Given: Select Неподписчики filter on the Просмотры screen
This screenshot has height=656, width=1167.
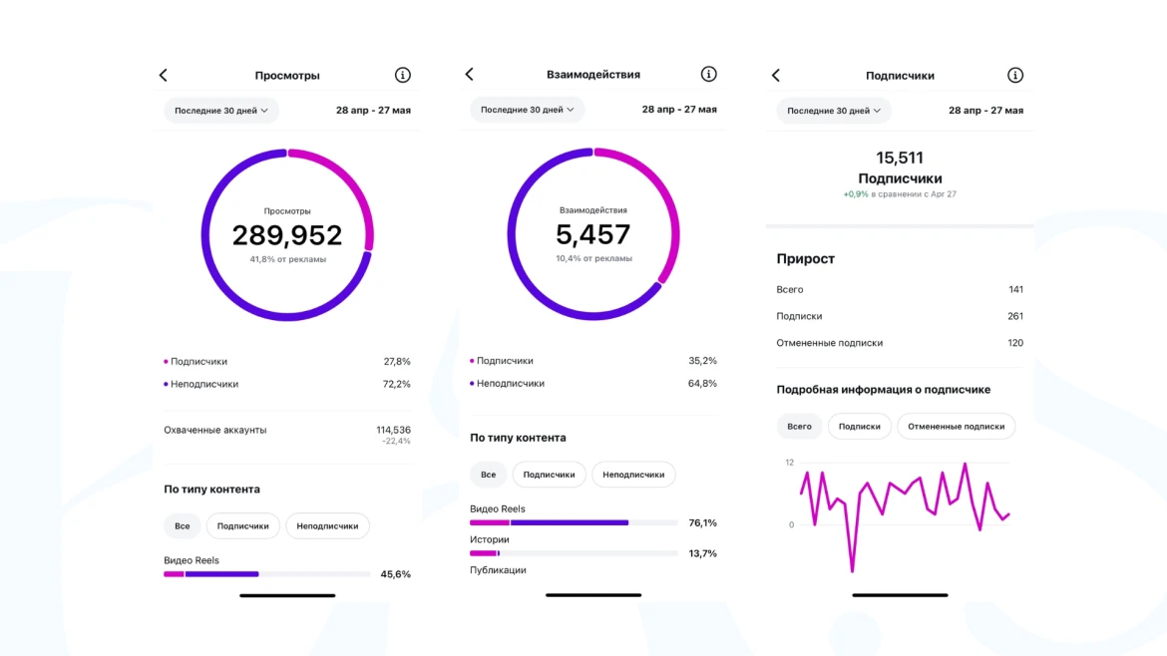Looking at the screenshot, I should click(327, 525).
